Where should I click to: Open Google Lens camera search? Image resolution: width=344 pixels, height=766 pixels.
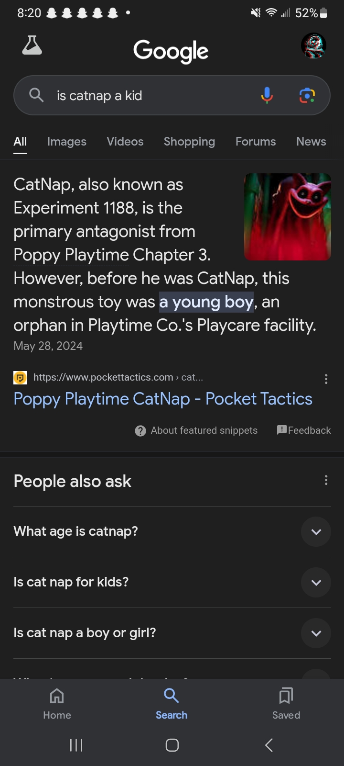pos(307,95)
